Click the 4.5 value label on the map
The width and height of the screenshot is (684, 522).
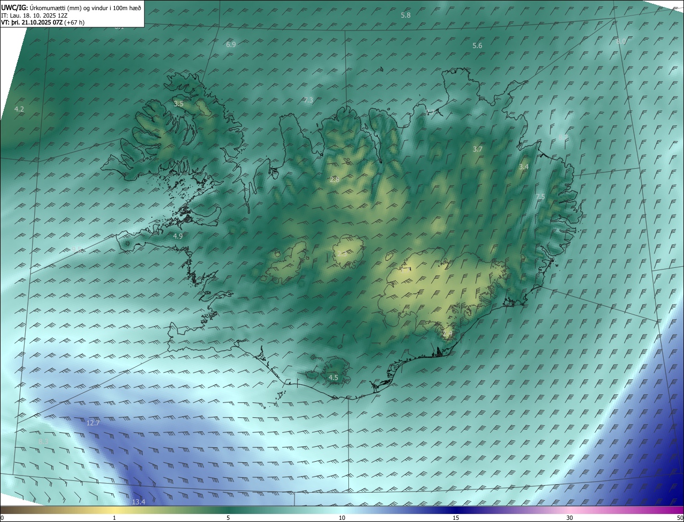coord(333,378)
